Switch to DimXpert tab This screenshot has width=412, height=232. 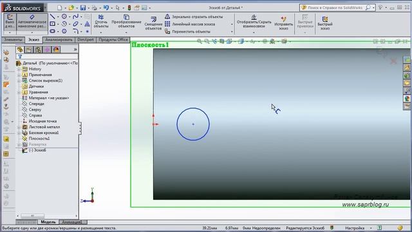click(86, 40)
